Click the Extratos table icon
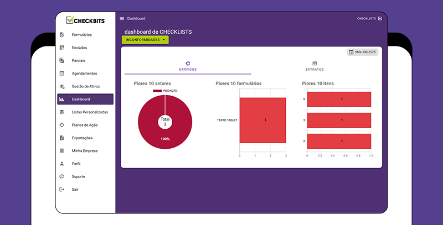This screenshot has height=225, width=443. coord(315,64)
